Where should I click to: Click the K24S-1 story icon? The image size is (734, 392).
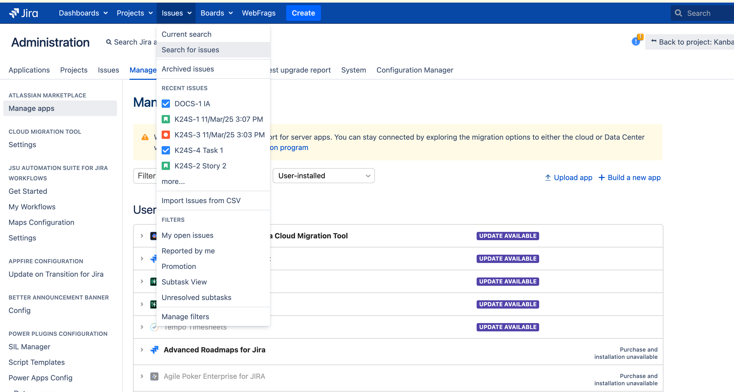166,119
